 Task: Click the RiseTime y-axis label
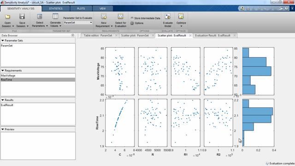pyautogui.click(x=97, y=123)
